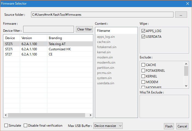Sort firmware by the Version column header

[33, 38]
